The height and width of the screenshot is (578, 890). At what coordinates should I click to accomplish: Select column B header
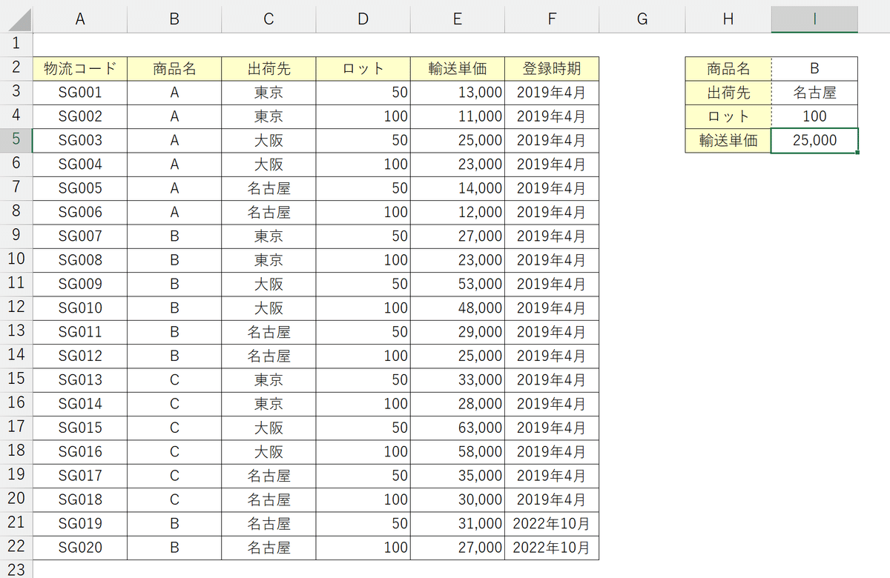[x=174, y=19]
